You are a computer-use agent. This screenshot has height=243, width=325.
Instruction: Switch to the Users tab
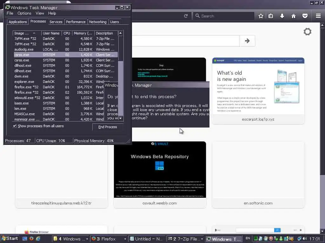point(114,22)
